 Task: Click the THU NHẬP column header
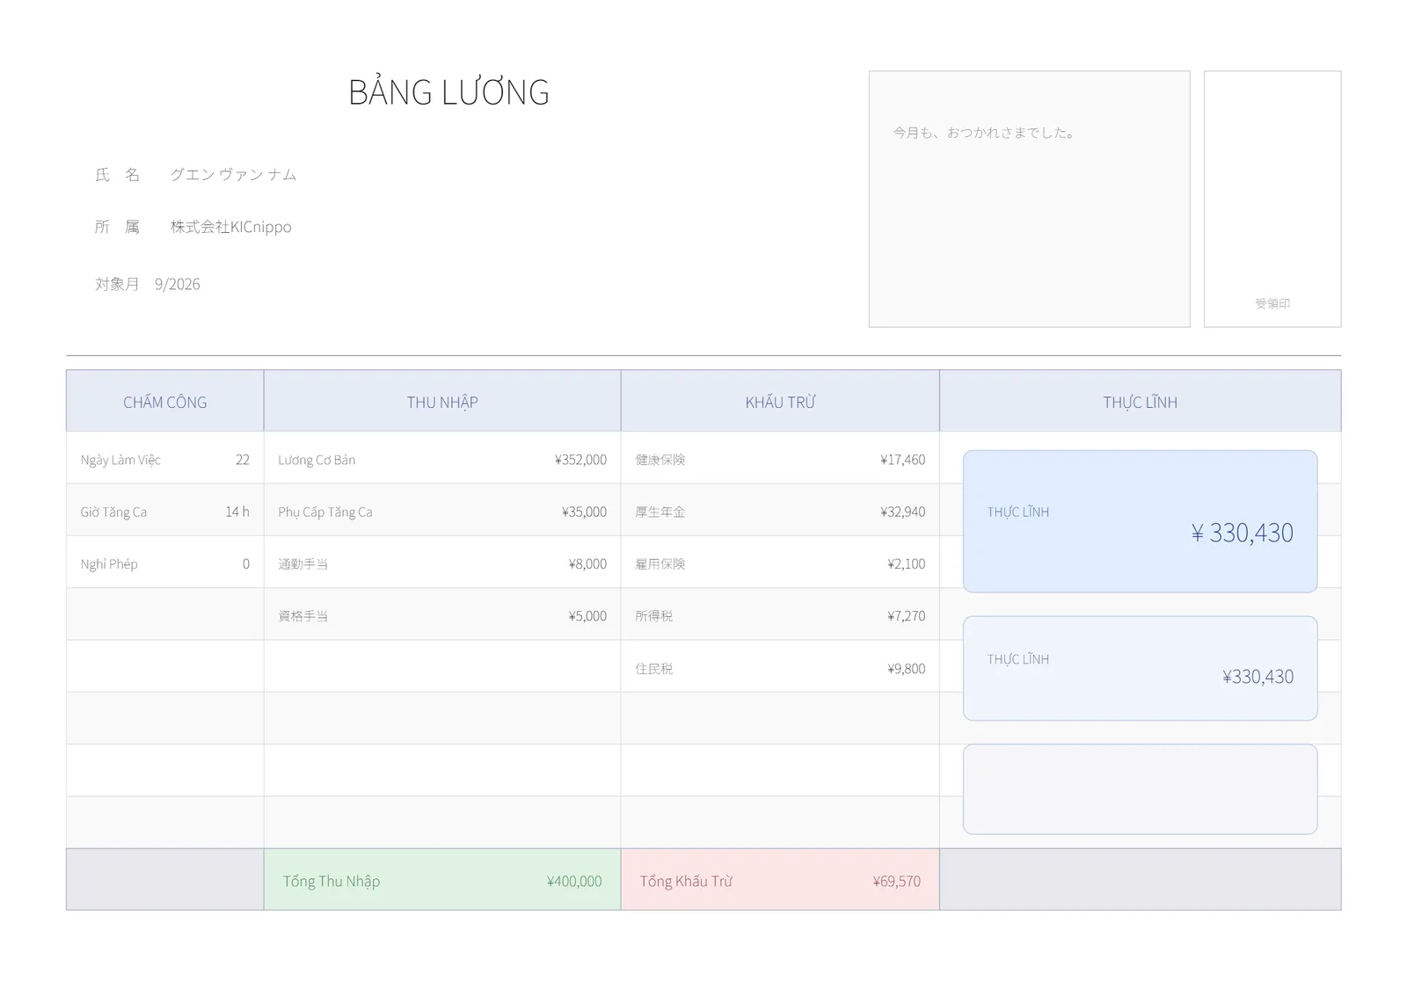point(442,402)
